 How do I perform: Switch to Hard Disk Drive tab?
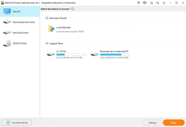20,33
